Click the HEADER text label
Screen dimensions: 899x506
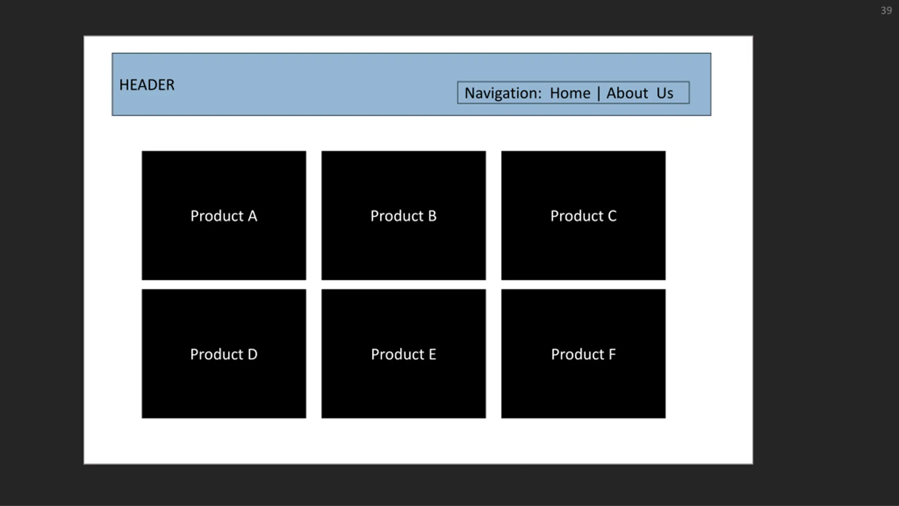[x=147, y=85]
